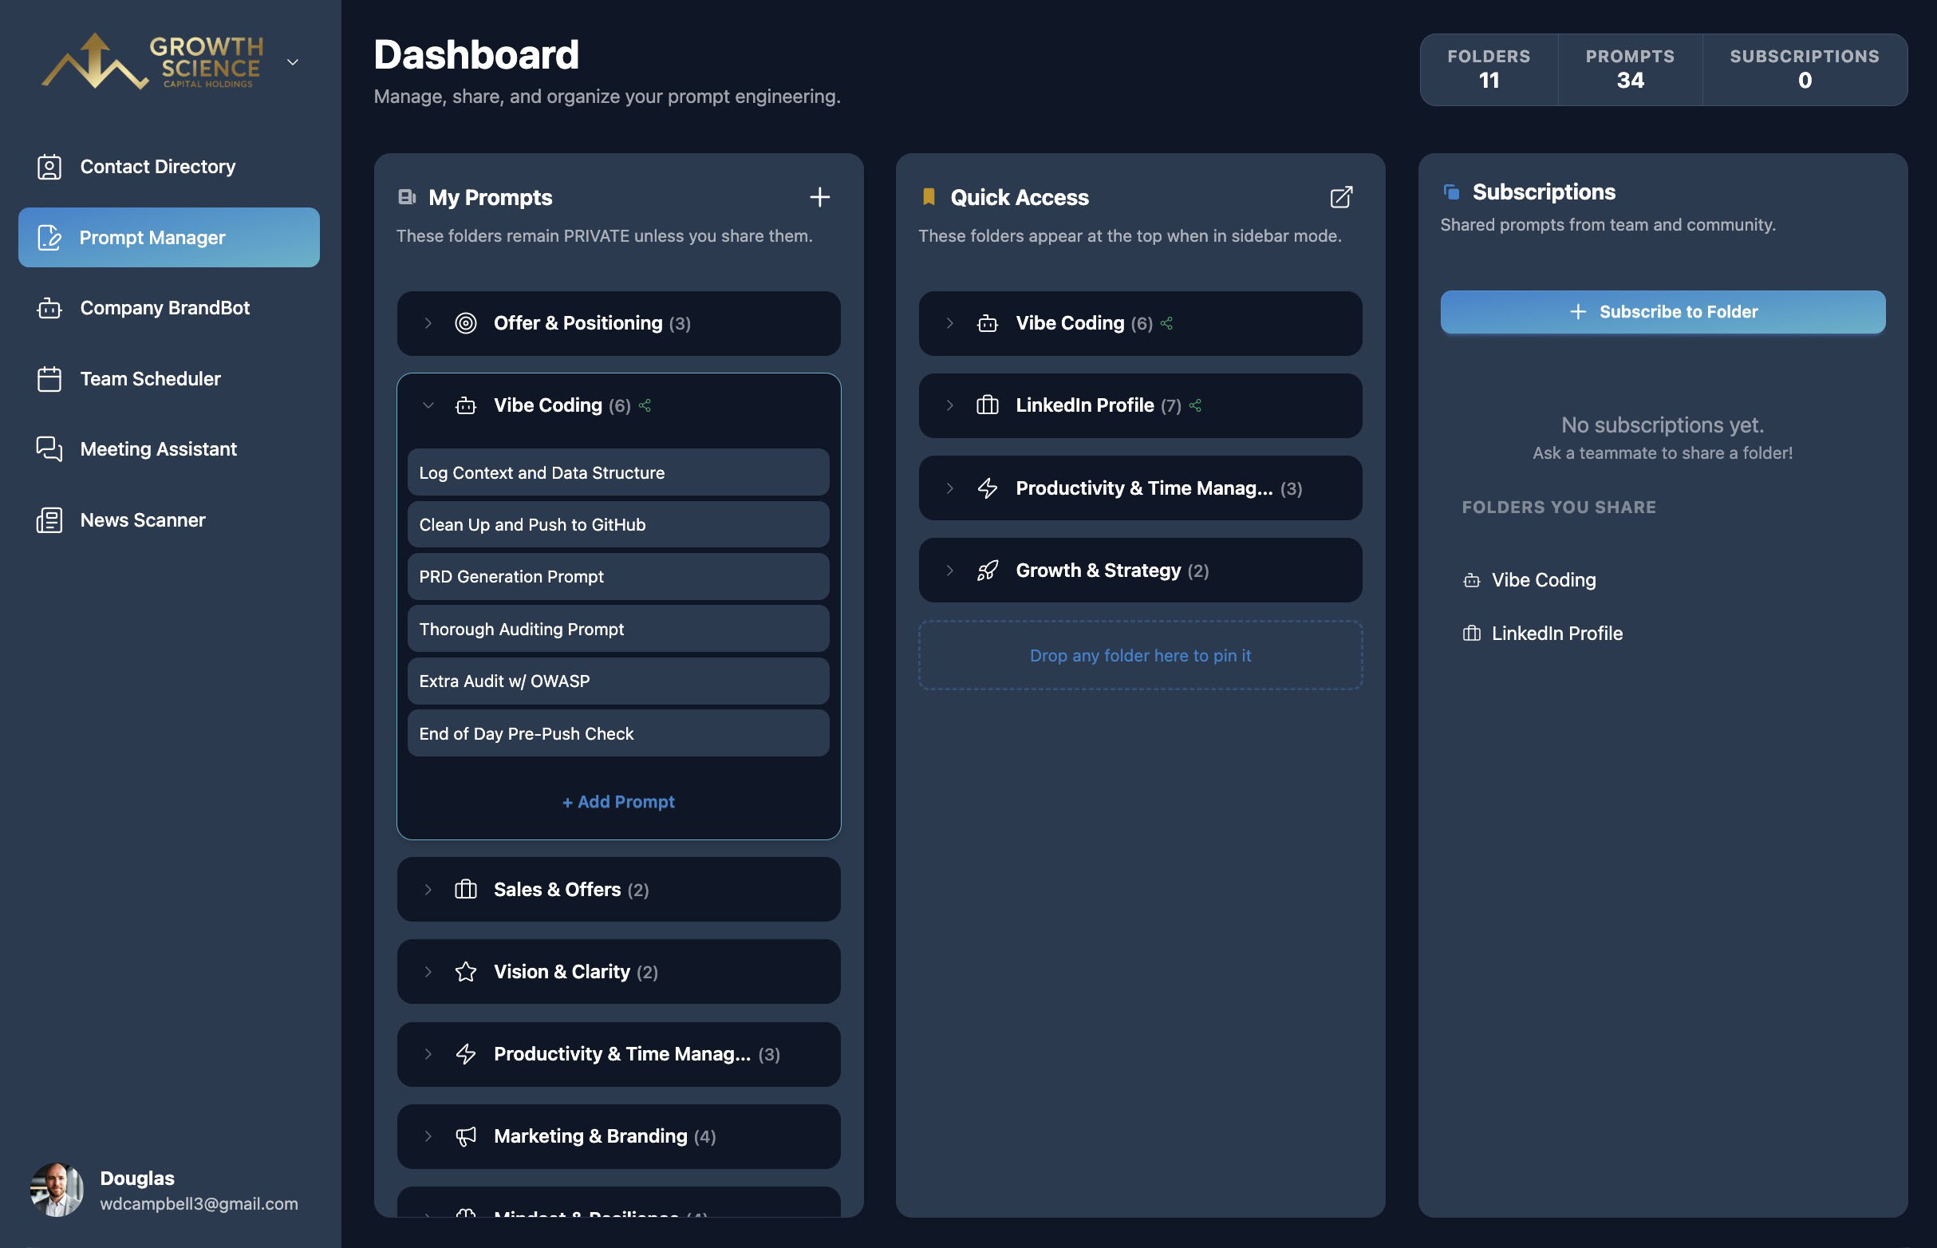Expand Growth & Strategy in Quick Access

pos(949,571)
